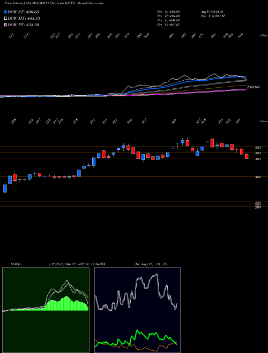Image resolution: width=268 pixels, height=353 pixels.
Task: Click the 'Pre H: 494.60' high value
Action: point(168,16)
